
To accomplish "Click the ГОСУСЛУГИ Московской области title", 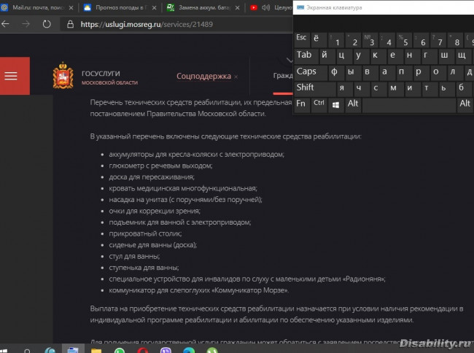I will 109,77.
